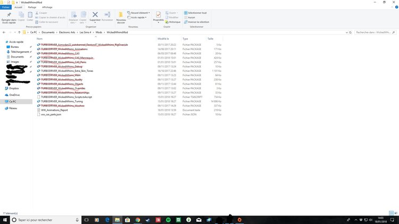
Task: Launch Google Chrome from taskbar
Action: pyautogui.click(x=138, y=220)
